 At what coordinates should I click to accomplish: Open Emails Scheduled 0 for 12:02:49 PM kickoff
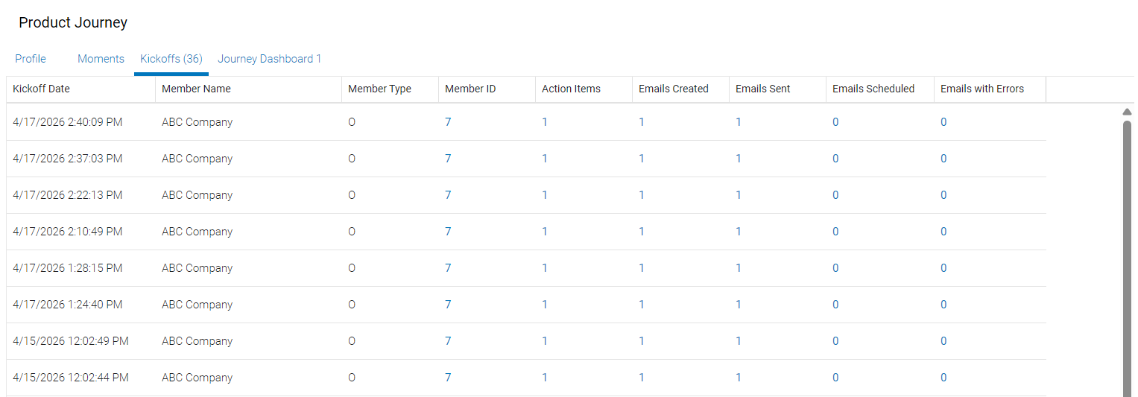(835, 341)
